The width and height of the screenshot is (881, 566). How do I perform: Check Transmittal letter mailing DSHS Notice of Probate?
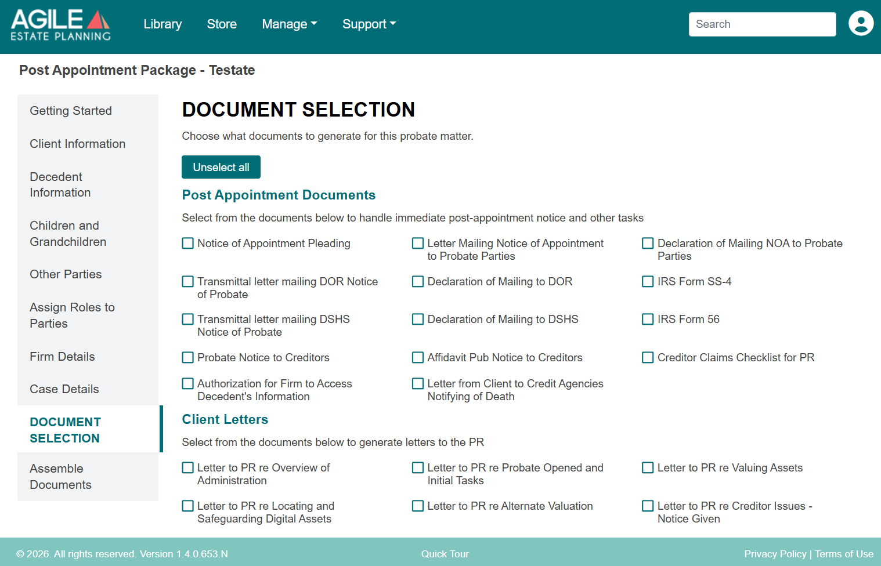(x=187, y=320)
